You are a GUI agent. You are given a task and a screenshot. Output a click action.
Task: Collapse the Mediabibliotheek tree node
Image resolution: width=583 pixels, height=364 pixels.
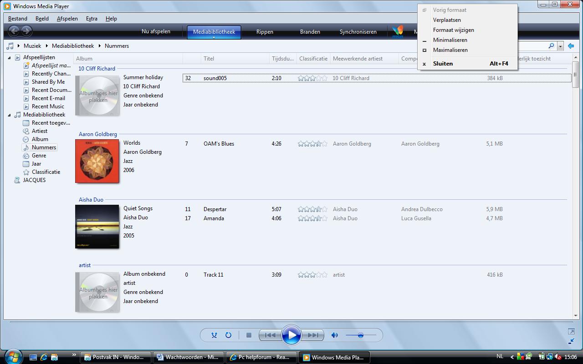coord(9,115)
